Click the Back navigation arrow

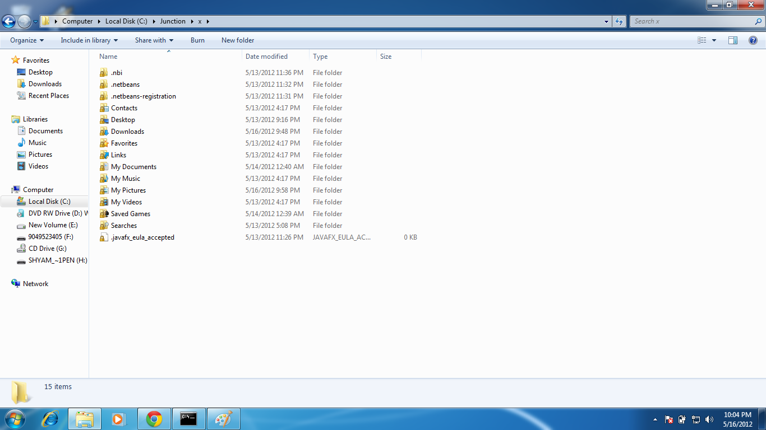coord(9,21)
